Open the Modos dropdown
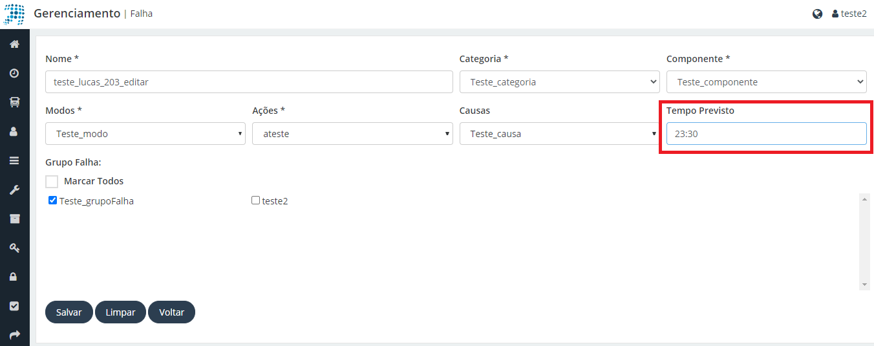This screenshot has width=874, height=346. (145, 134)
